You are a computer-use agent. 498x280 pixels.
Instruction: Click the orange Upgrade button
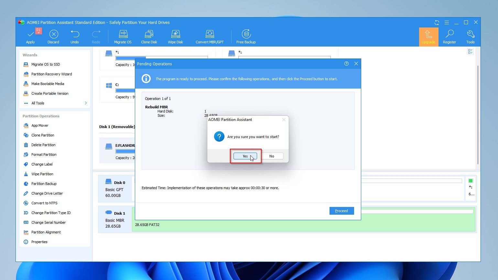428,37
